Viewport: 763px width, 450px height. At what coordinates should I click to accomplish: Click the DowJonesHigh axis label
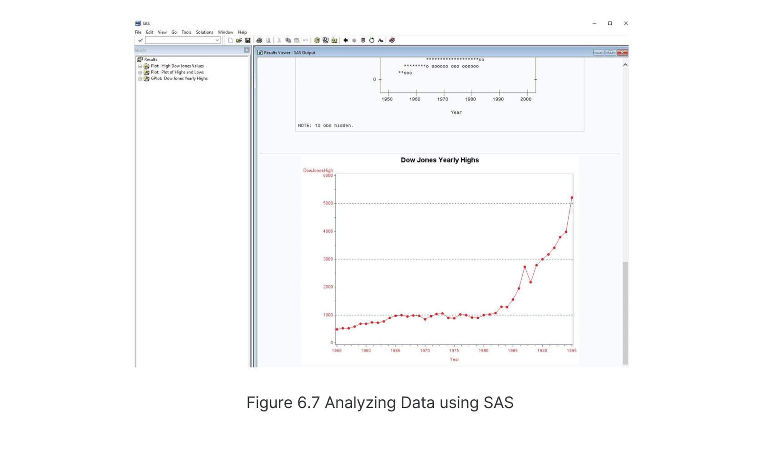(318, 171)
